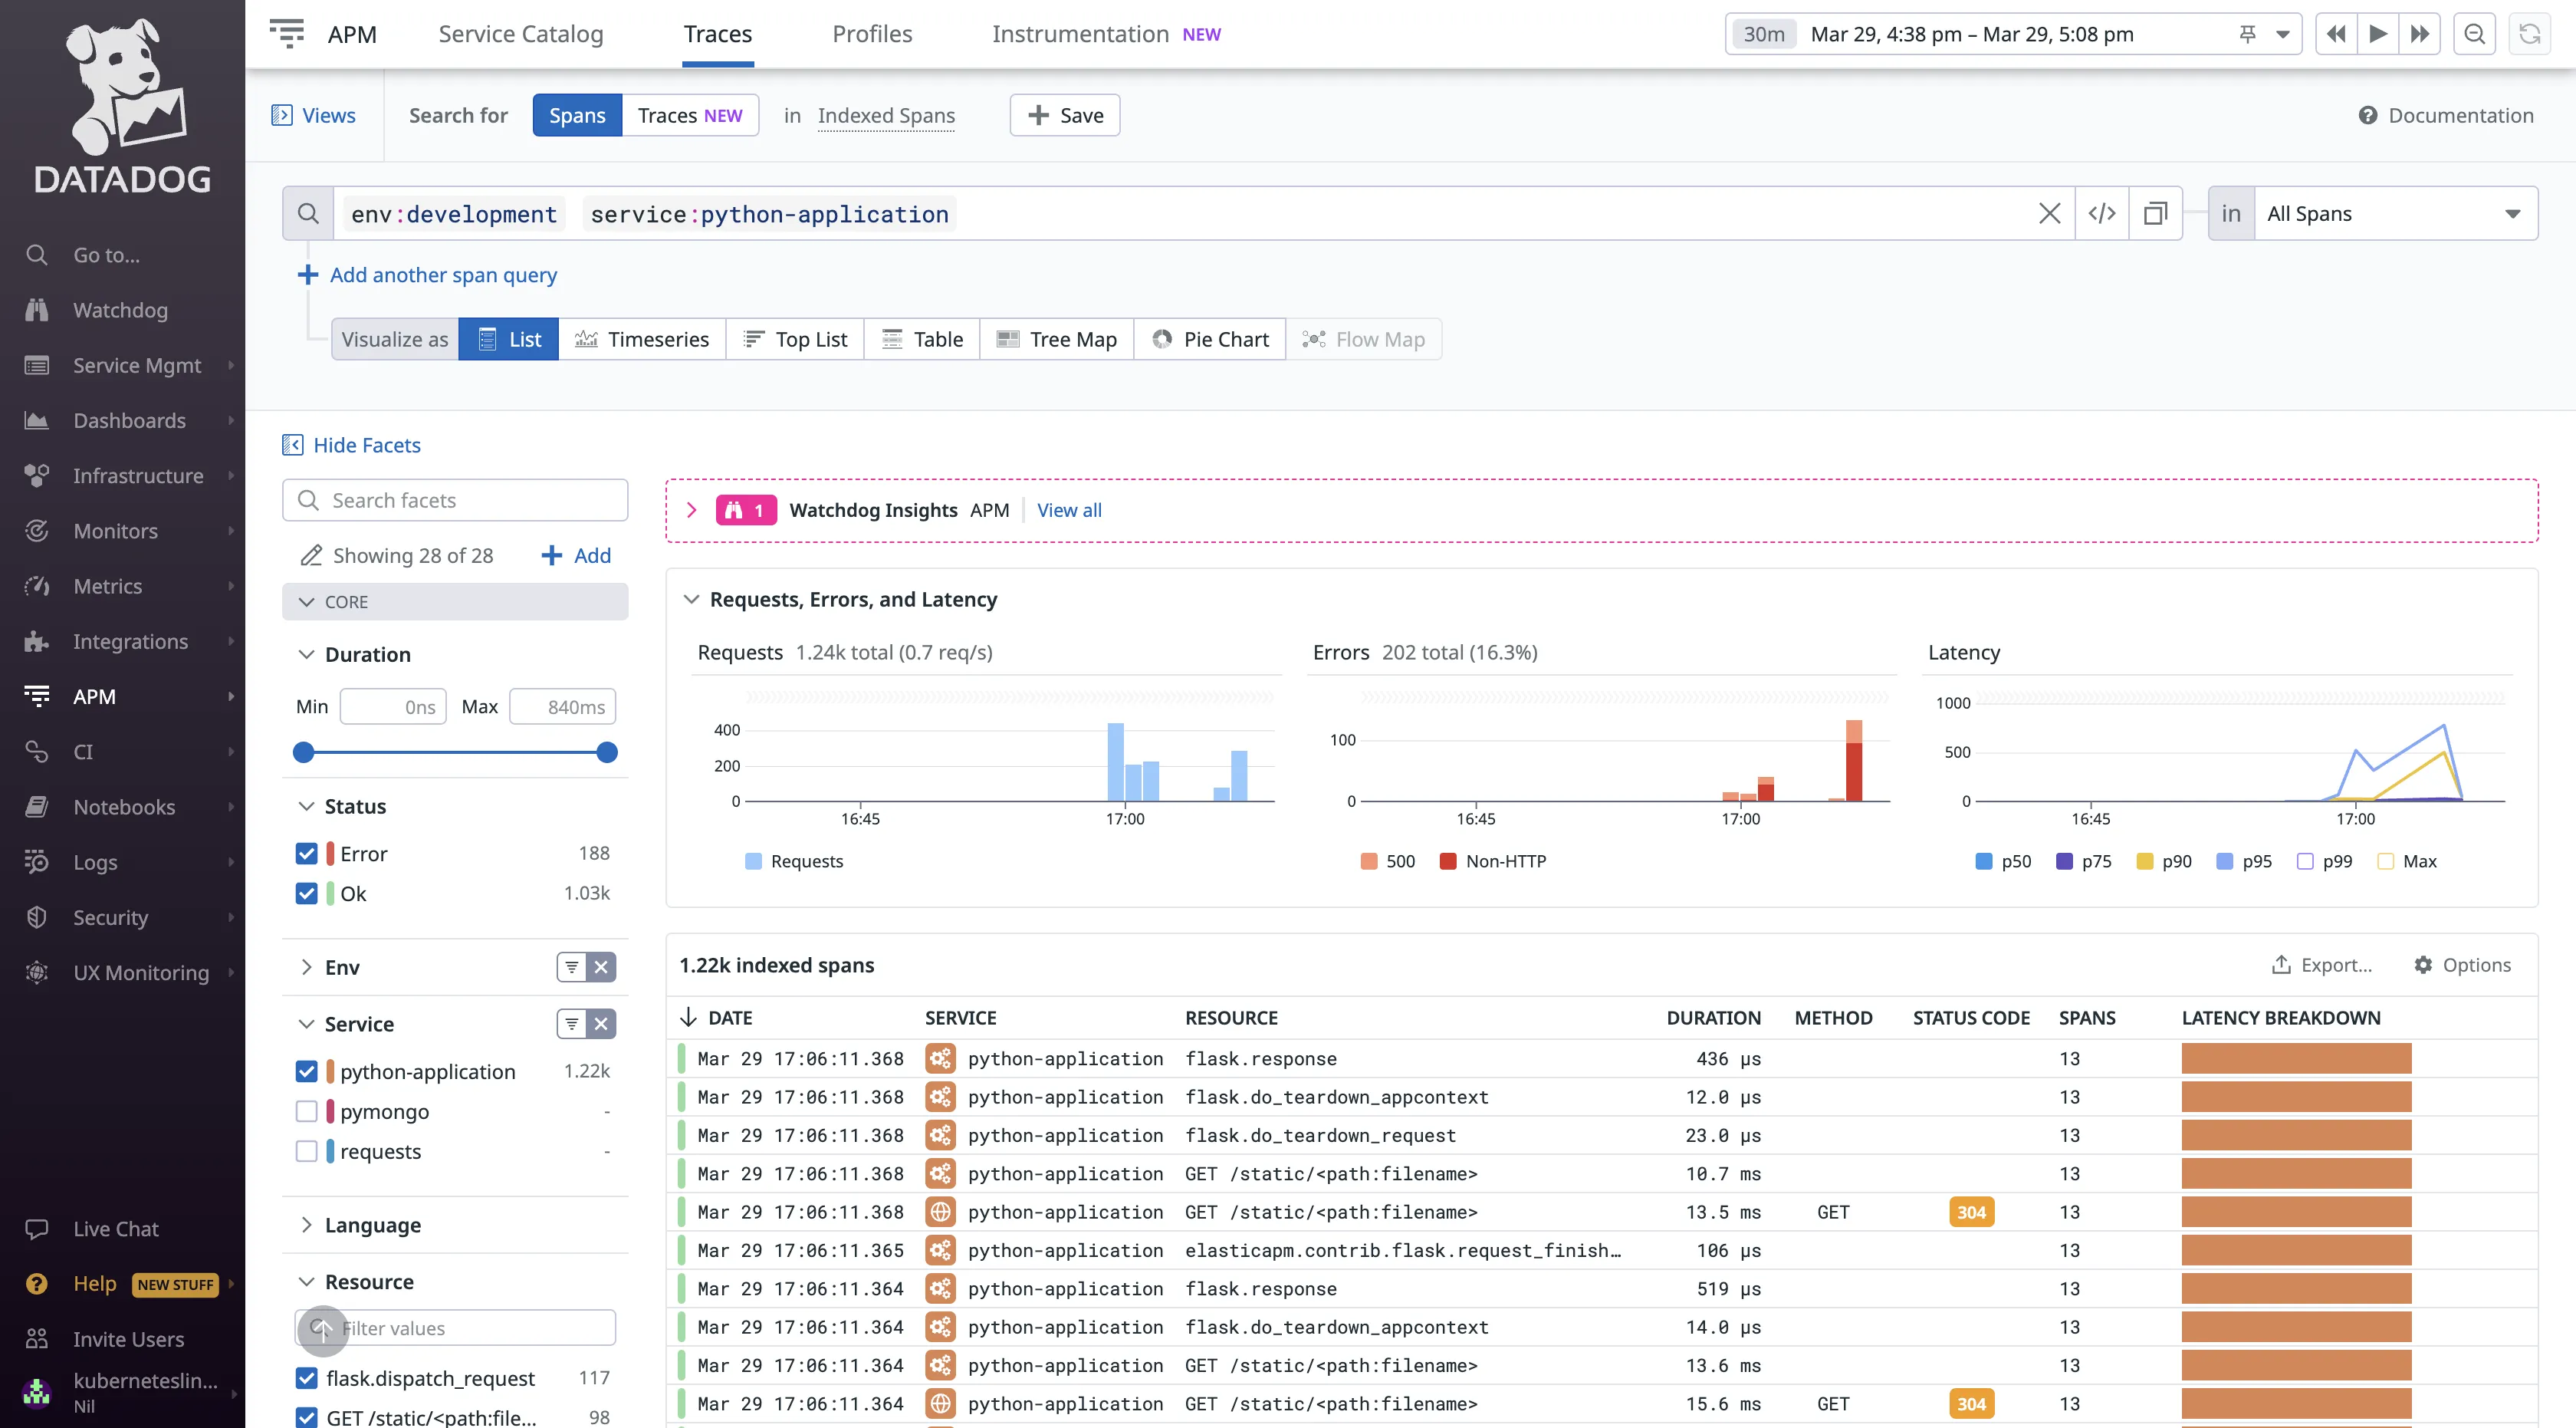Pin the time range
The image size is (2576, 1428).
click(x=2247, y=34)
